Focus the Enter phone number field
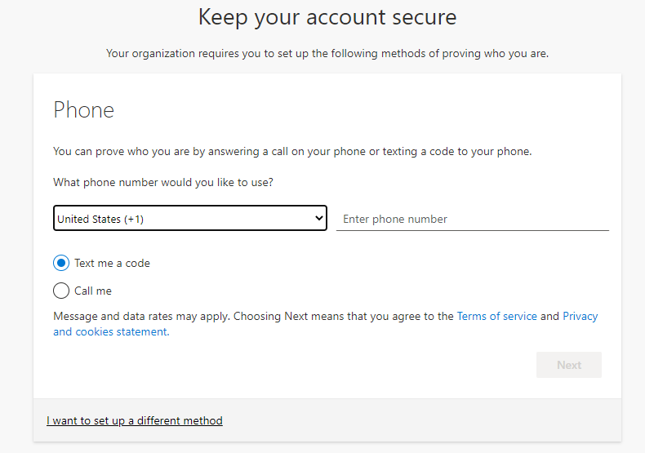645x453 pixels. point(472,219)
